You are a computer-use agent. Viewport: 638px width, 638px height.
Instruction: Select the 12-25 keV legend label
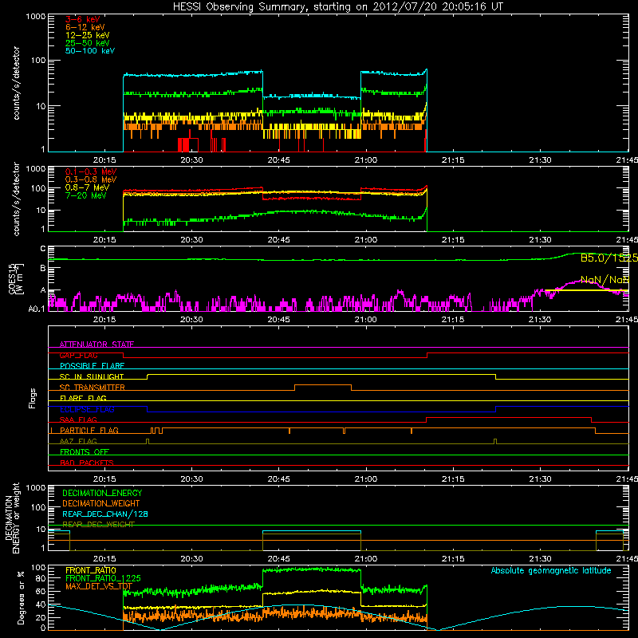(x=88, y=35)
